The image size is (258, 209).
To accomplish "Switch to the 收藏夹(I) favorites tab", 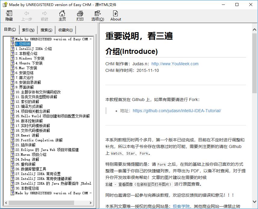I will click(66, 30).
